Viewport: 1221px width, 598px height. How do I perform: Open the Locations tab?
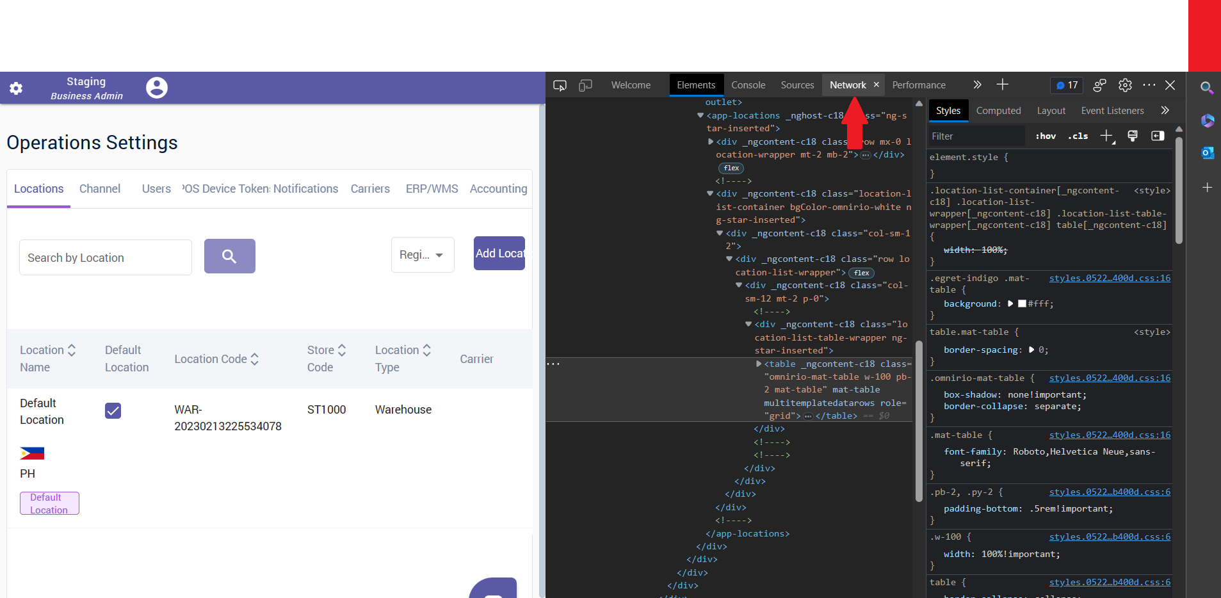[x=39, y=189]
